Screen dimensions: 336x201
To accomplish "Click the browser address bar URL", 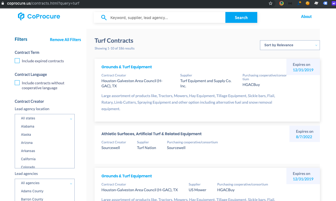I will [x=43, y=4].
